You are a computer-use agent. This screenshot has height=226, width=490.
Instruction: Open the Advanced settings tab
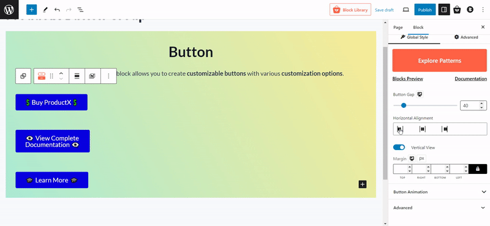pos(466,37)
